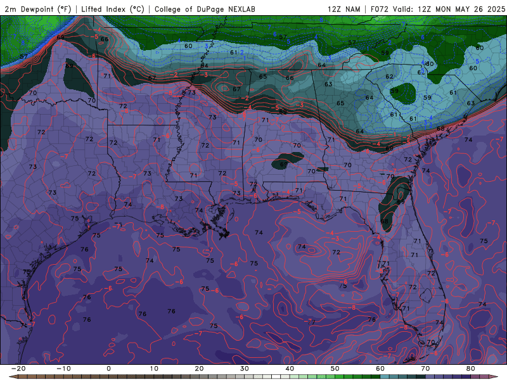Click the 40 label on the color scale
This screenshot has height=380, width=507.
point(290,369)
